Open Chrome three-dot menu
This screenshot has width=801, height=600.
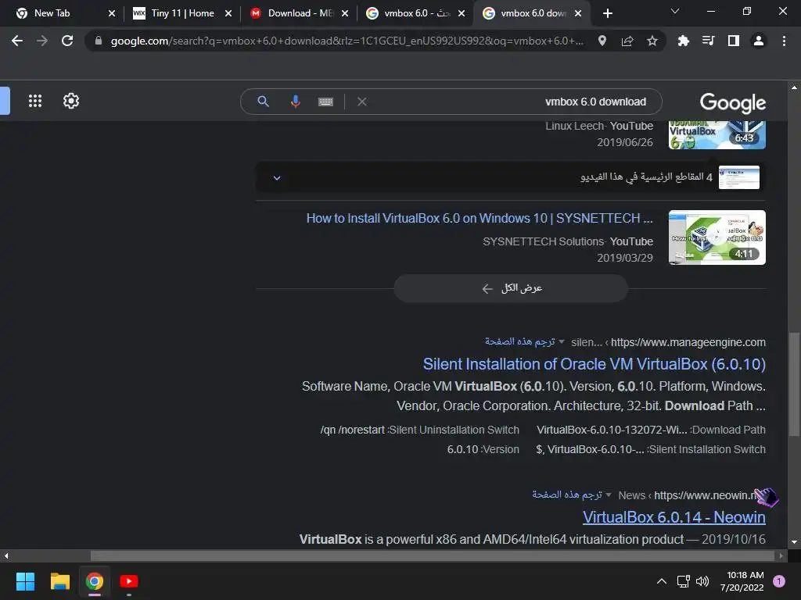point(784,41)
